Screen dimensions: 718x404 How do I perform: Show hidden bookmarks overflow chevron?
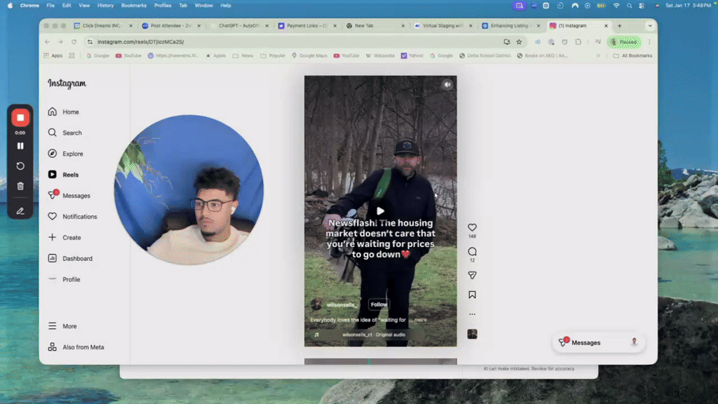point(598,56)
